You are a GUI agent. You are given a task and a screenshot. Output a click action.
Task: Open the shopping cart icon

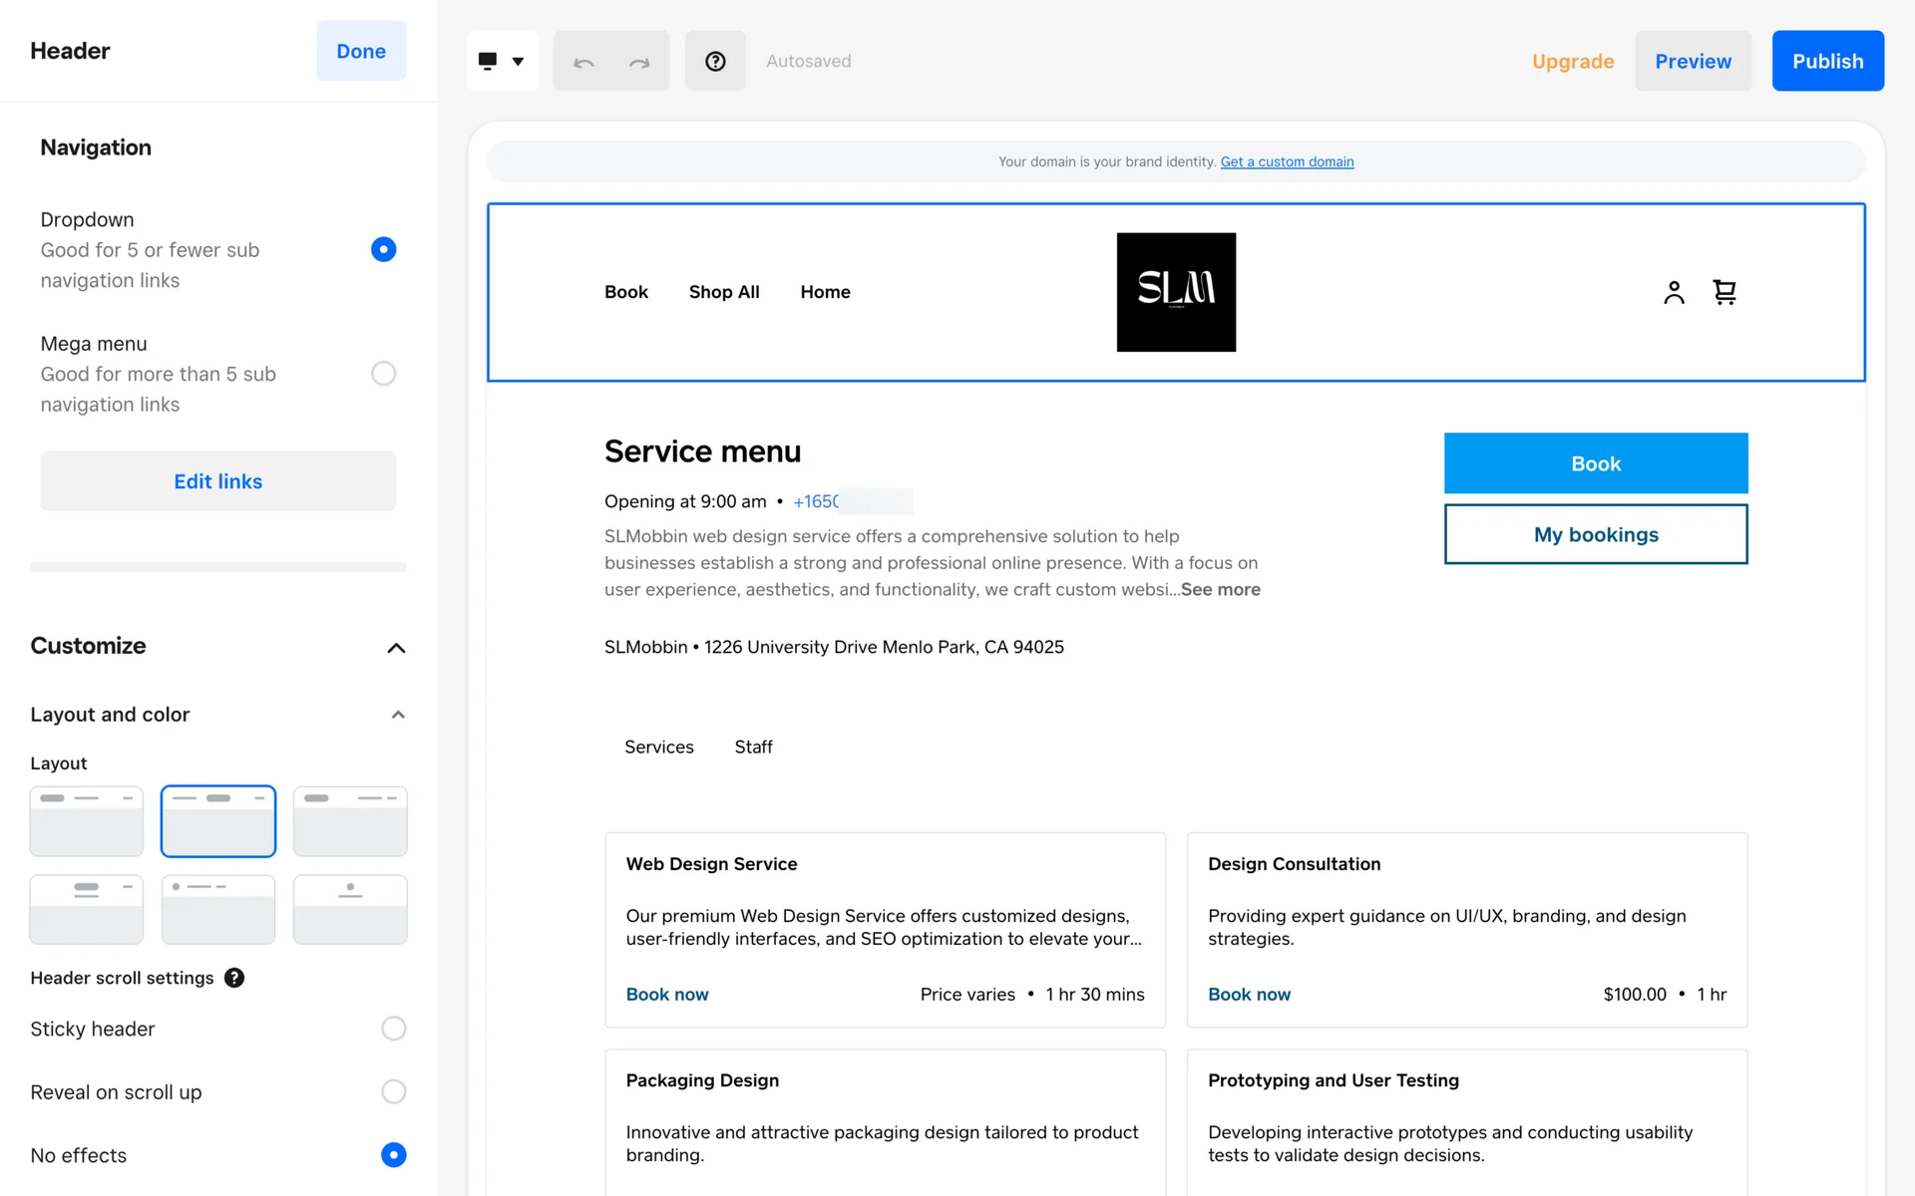click(1724, 292)
